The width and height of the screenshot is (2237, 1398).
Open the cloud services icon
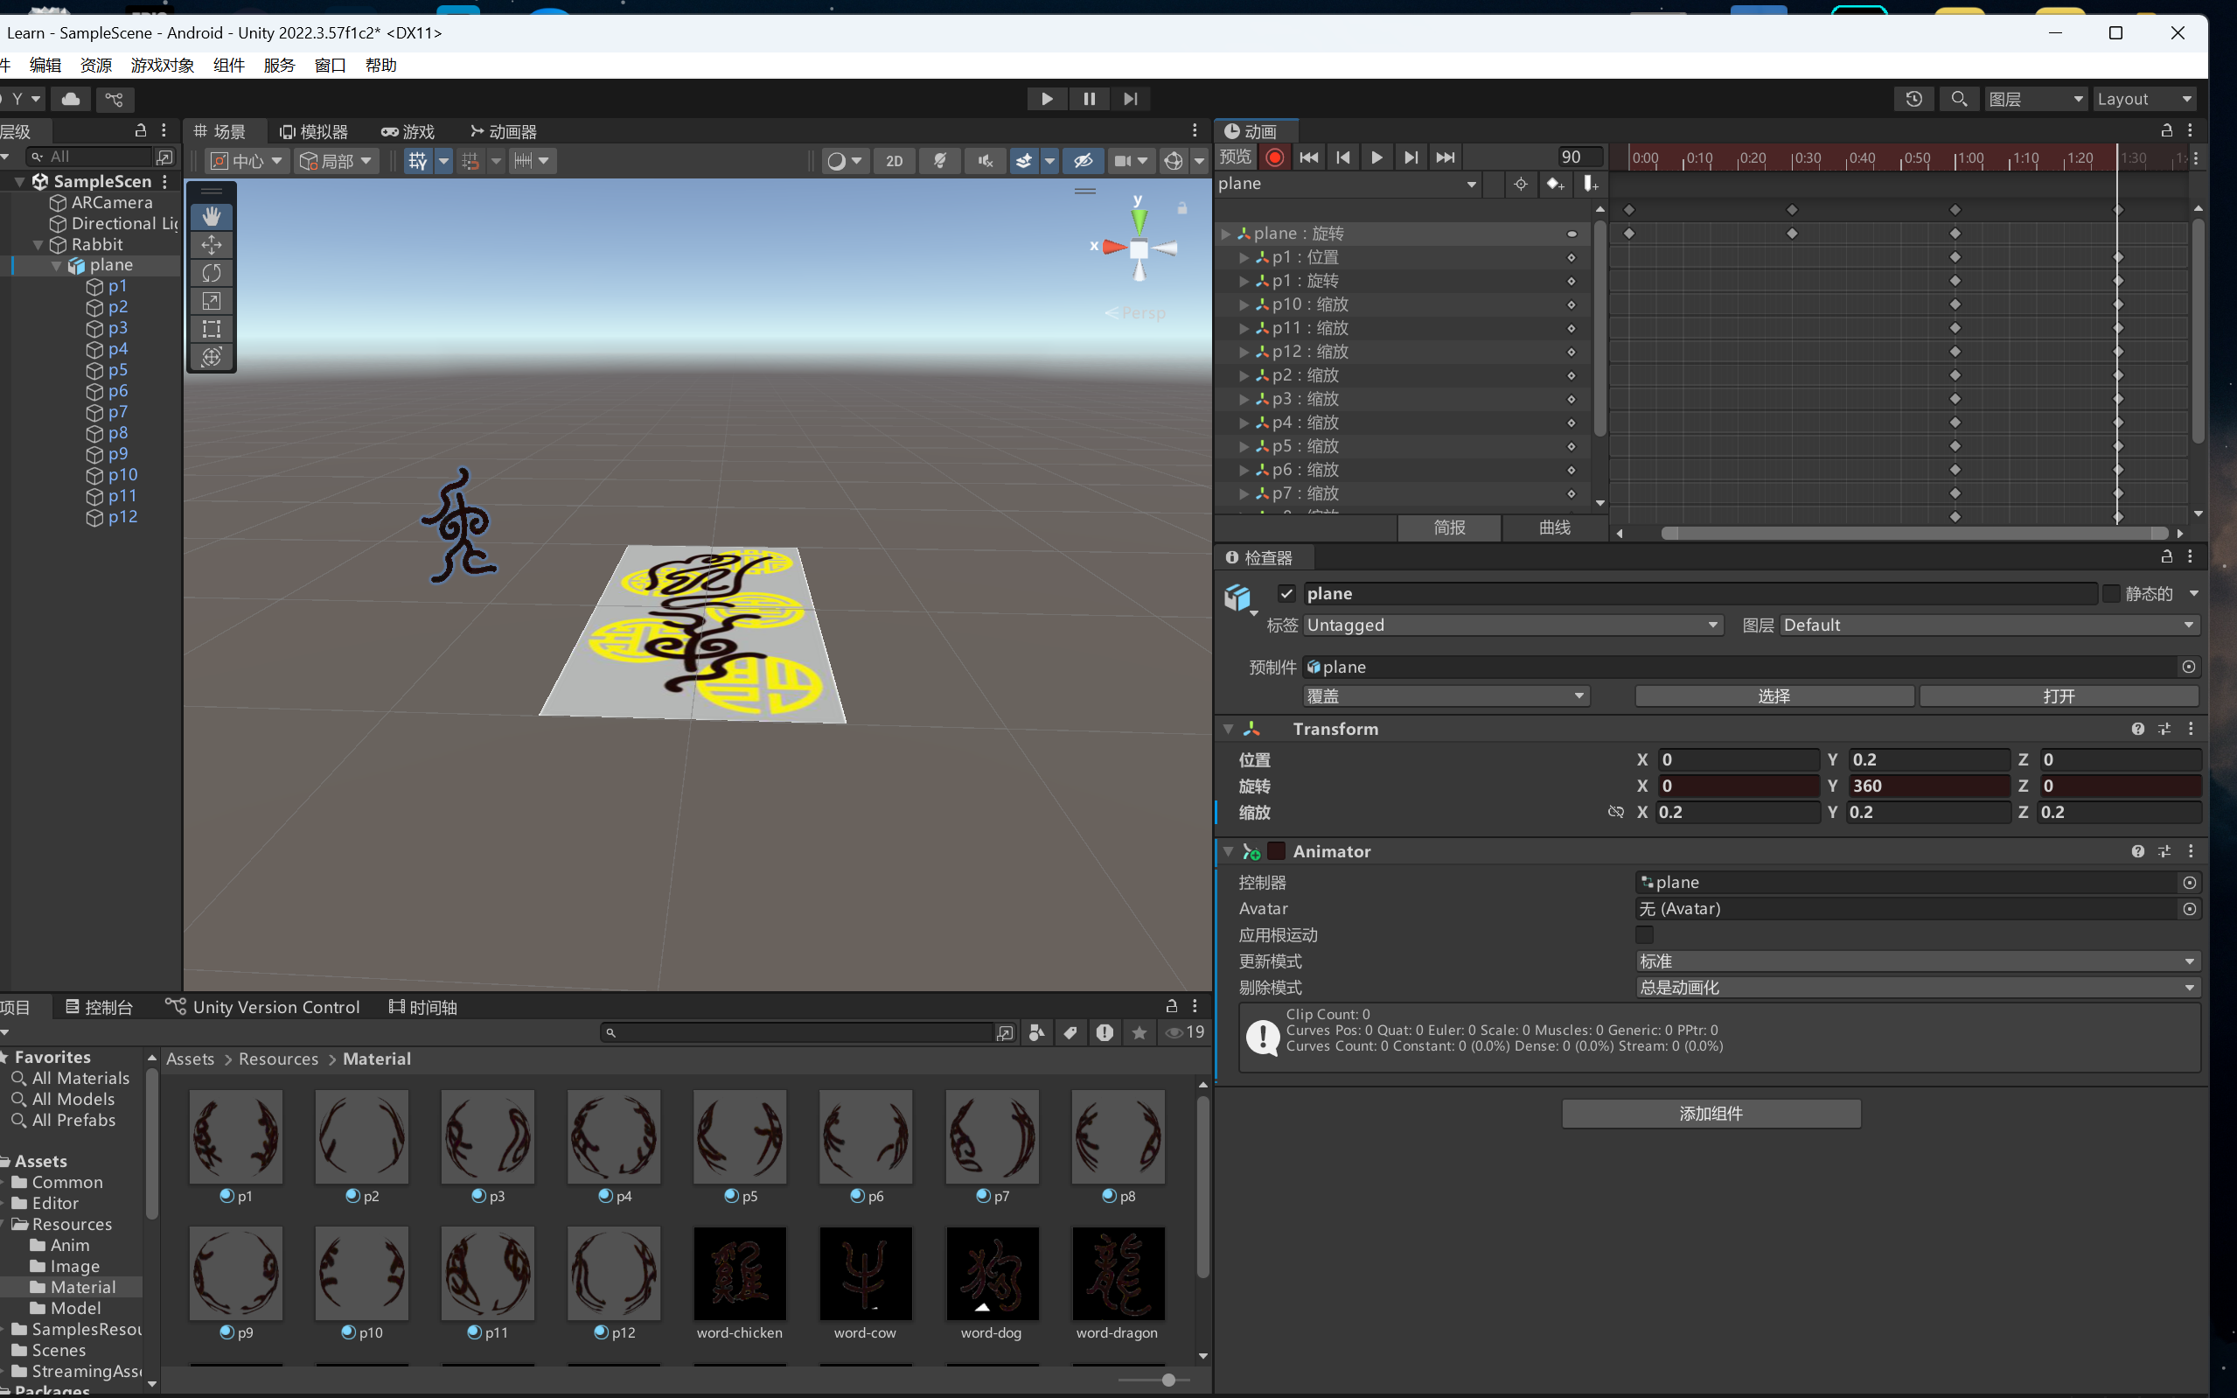71,99
